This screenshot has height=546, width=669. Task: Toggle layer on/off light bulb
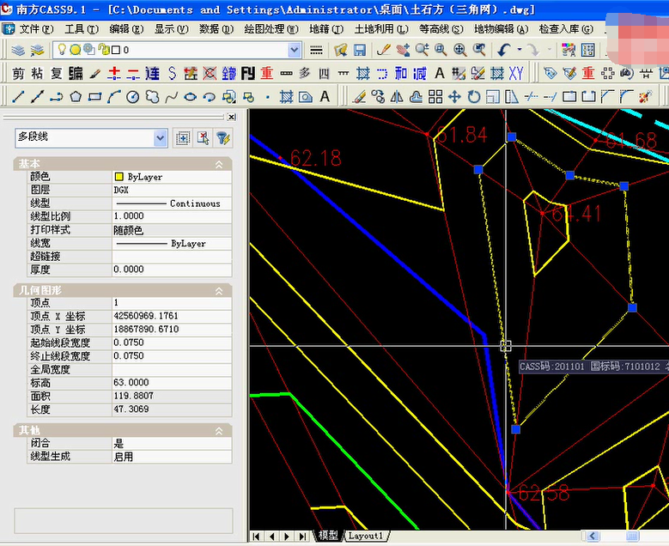click(x=62, y=50)
